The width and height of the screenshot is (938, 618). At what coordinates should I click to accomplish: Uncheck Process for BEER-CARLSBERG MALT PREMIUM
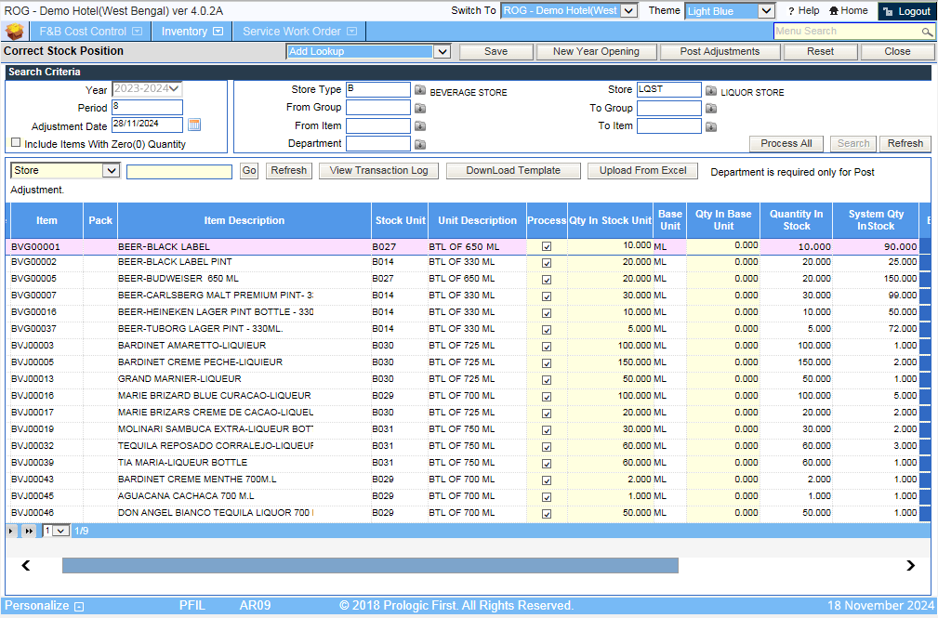point(547,296)
